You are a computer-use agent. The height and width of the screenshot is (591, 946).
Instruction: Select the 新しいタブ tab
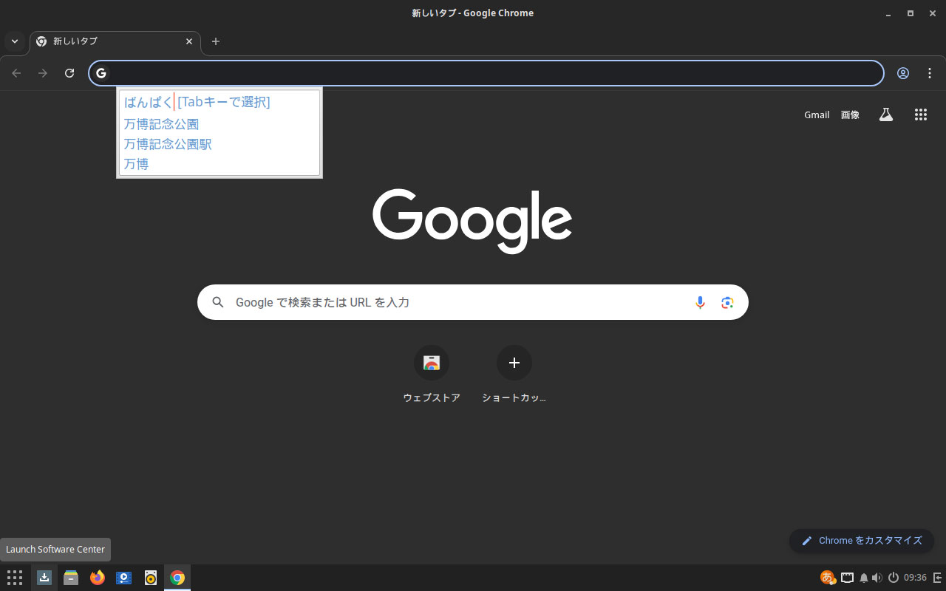(111, 41)
